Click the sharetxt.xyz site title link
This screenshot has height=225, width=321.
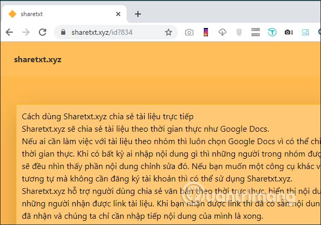(x=38, y=60)
